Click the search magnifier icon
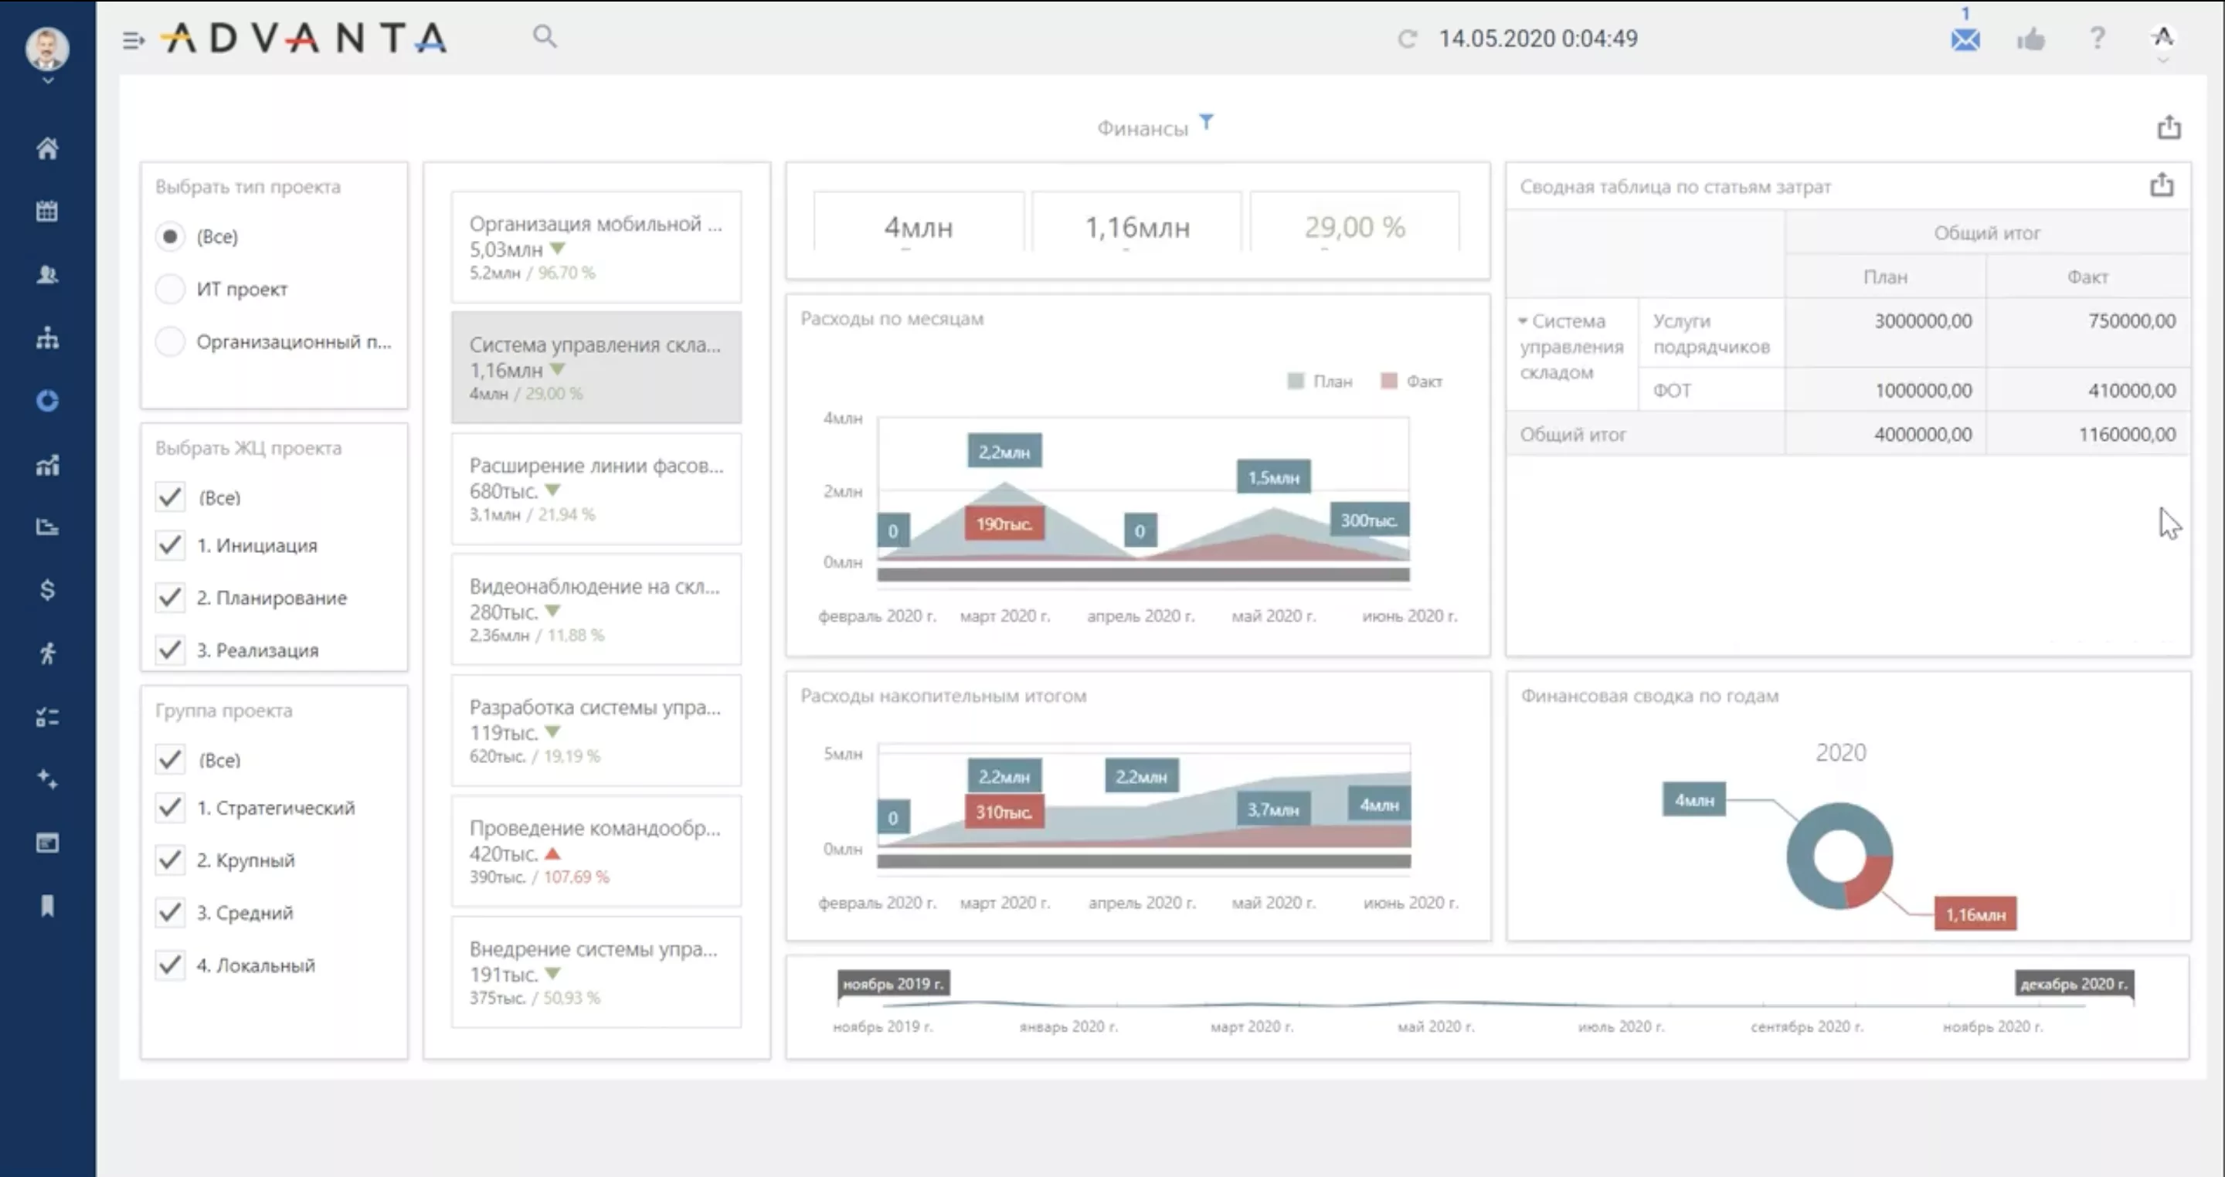Screen dimensions: 2225x1177 (x=544, y=36)
